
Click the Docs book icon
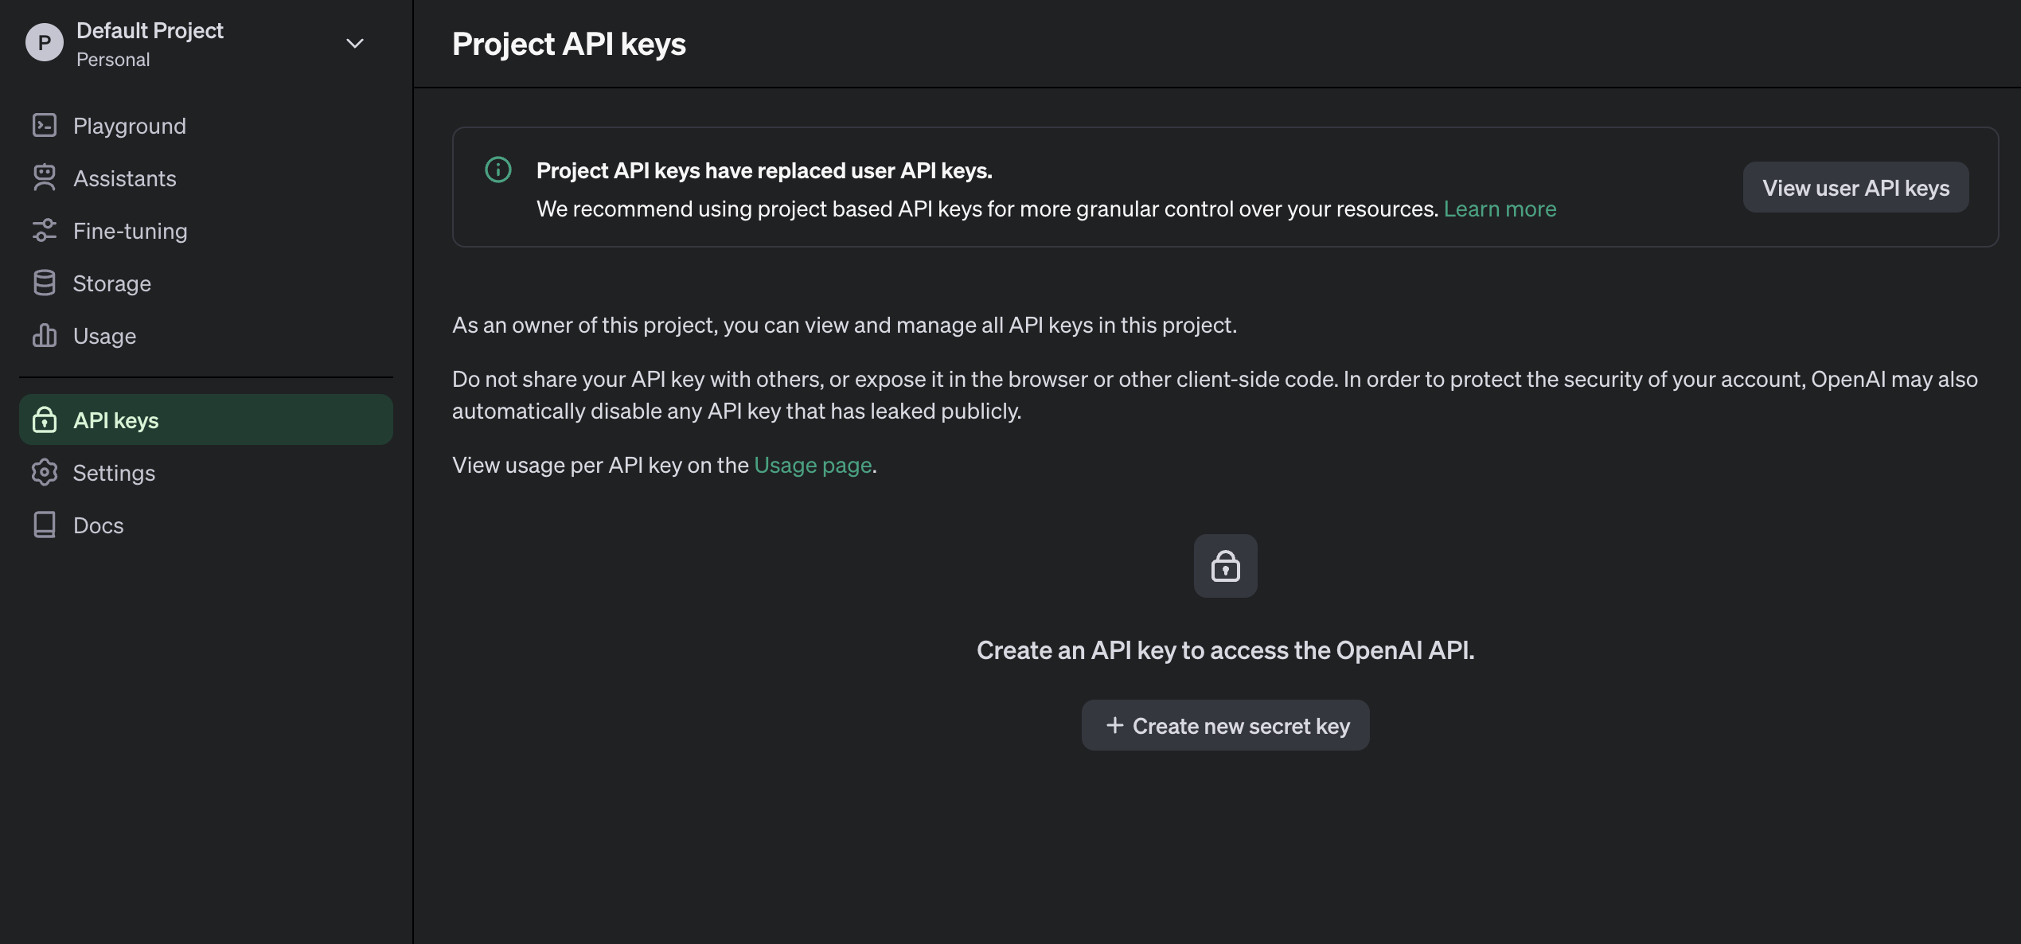45,525
